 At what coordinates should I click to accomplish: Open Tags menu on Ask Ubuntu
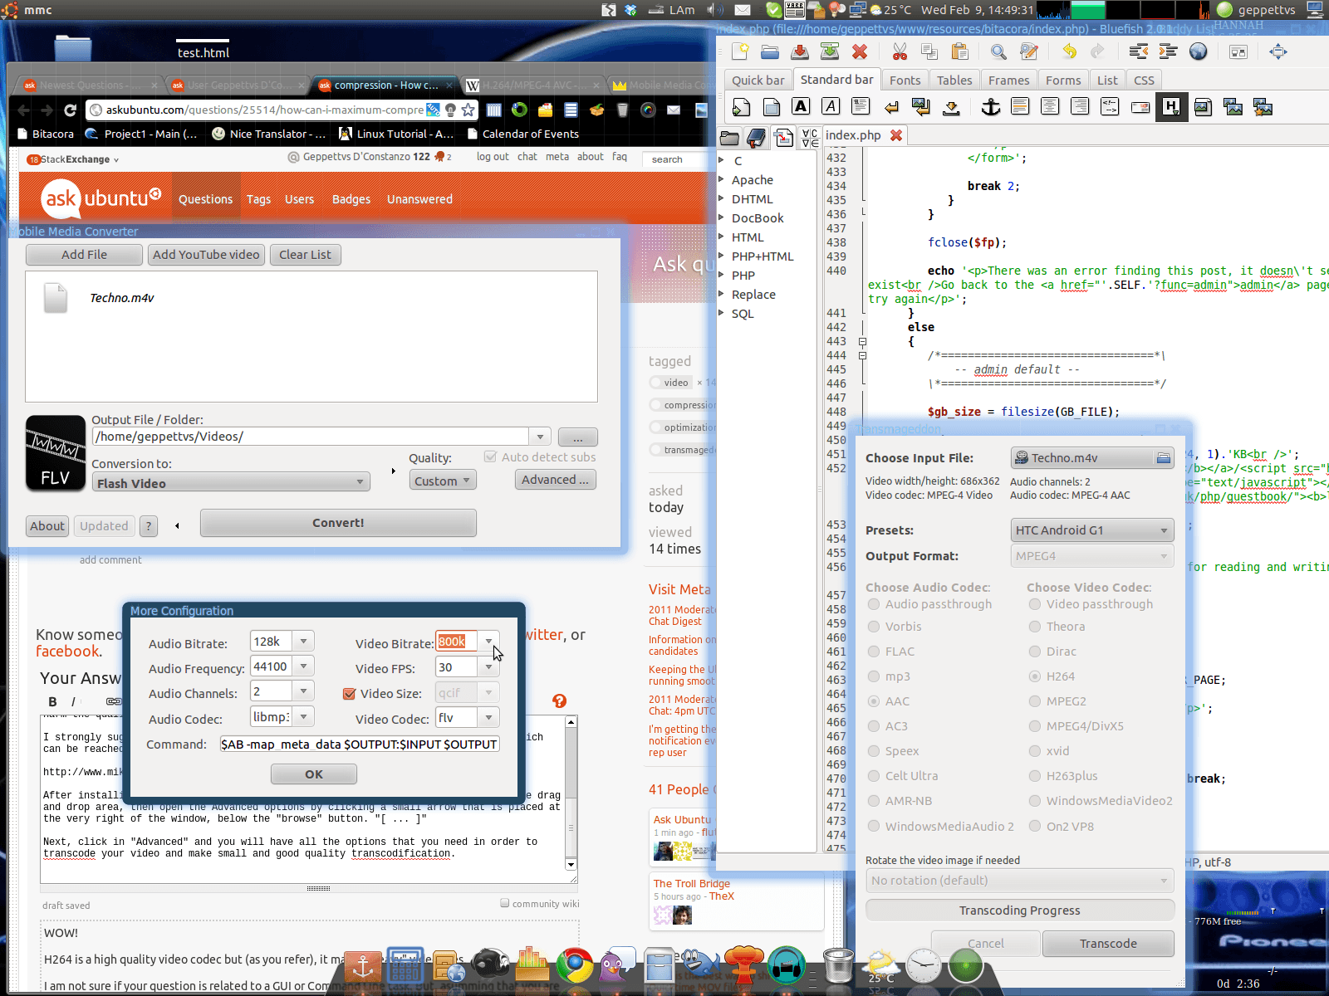coord(258,199)
